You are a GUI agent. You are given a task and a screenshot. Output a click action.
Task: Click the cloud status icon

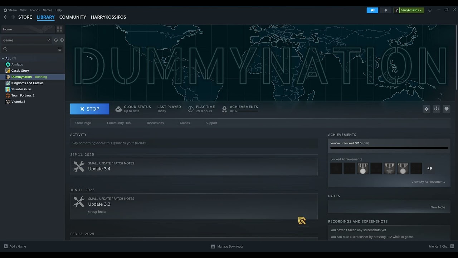click(x=118, y=109)
